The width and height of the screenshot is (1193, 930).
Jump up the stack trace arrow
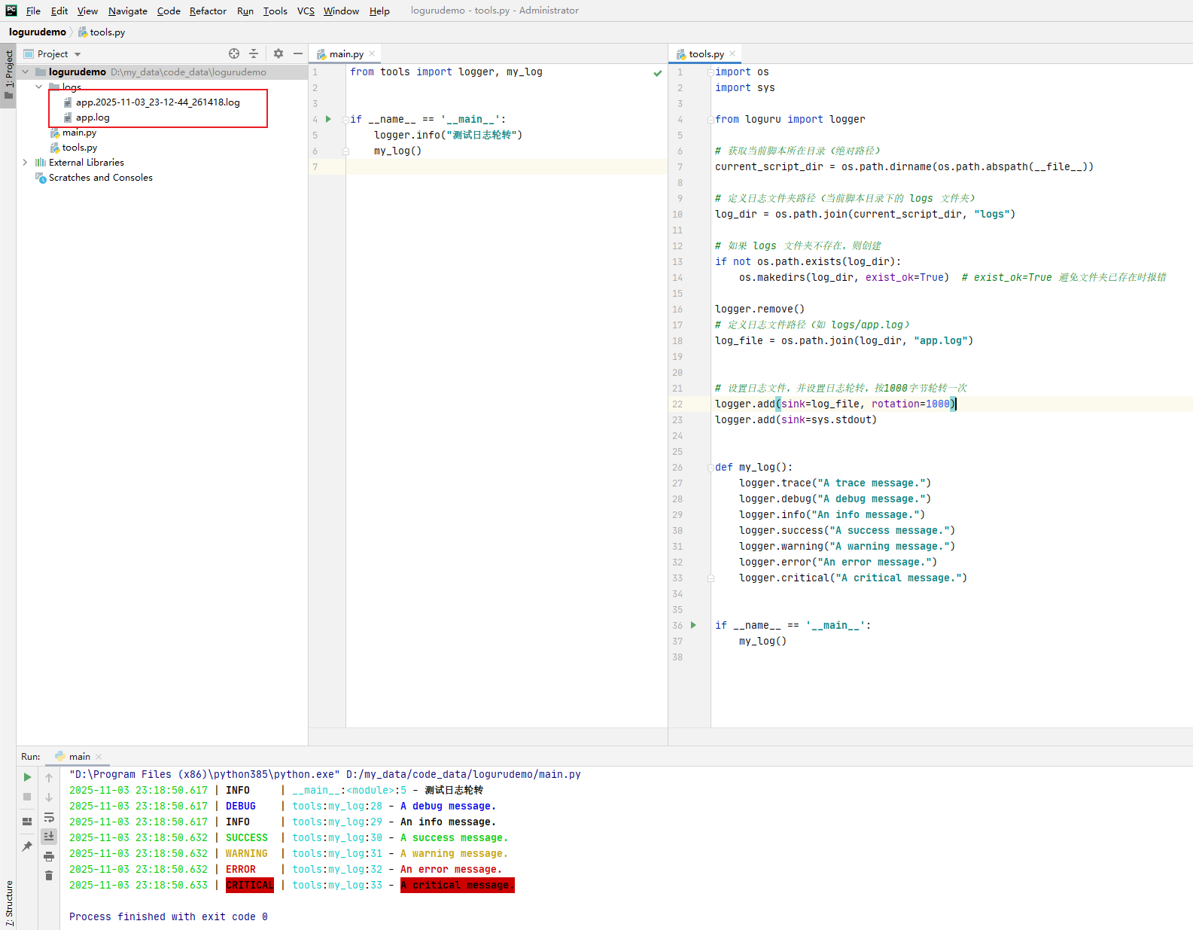click(x=49, y=777)
